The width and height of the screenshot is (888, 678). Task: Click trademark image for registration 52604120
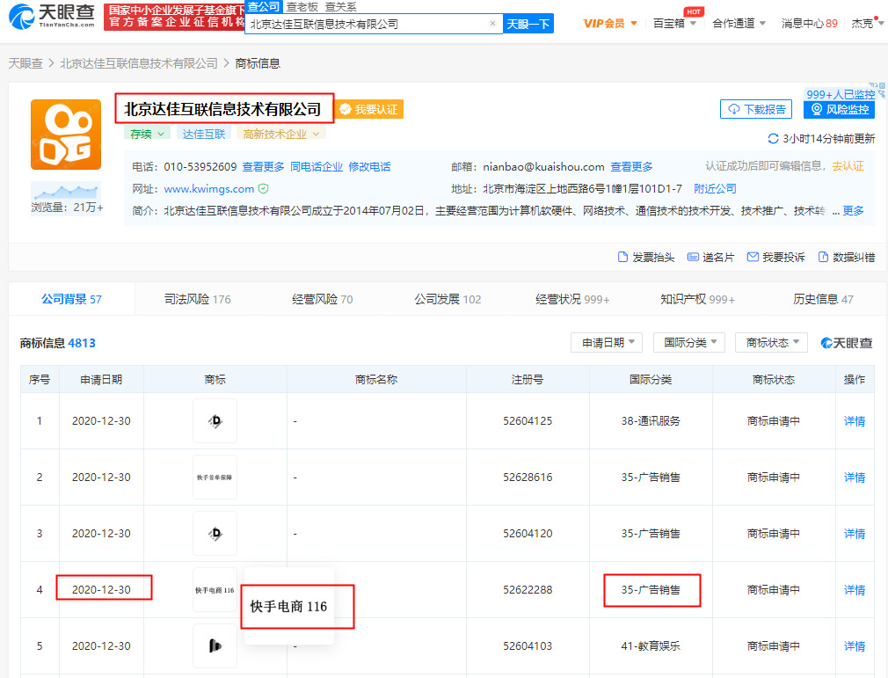point(215,533)
